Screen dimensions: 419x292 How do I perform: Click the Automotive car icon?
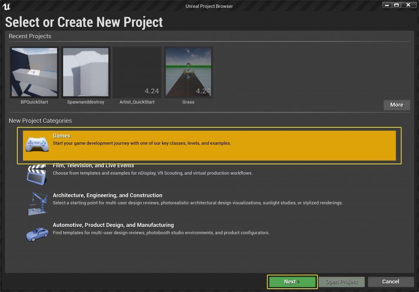pyautogui.click(x=37, y=234)
